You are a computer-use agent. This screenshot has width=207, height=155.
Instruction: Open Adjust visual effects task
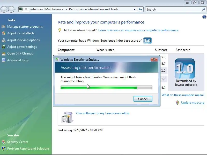pyautogui.click(x=21, y=33)
